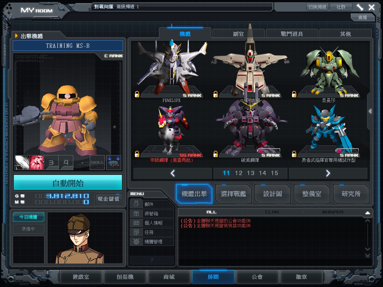Open the 研究所 laboratory button
Viewport: 383px width, 287px height.
coord(351,194)
